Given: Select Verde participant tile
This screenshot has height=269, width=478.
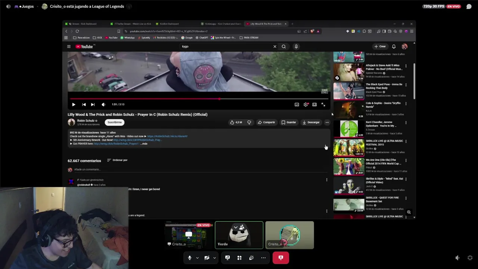Looking at the screenshot, I should click(x=239, y=235).
